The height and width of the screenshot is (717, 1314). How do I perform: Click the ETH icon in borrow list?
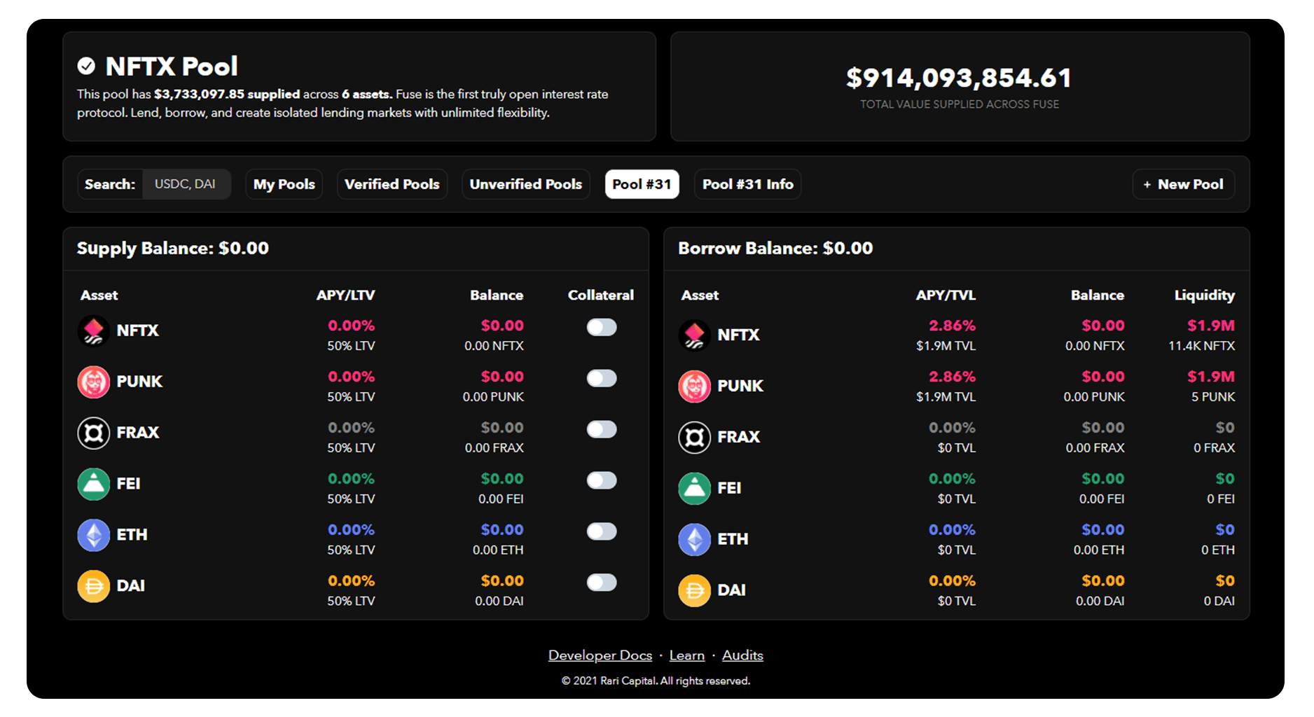pos(694,540)
